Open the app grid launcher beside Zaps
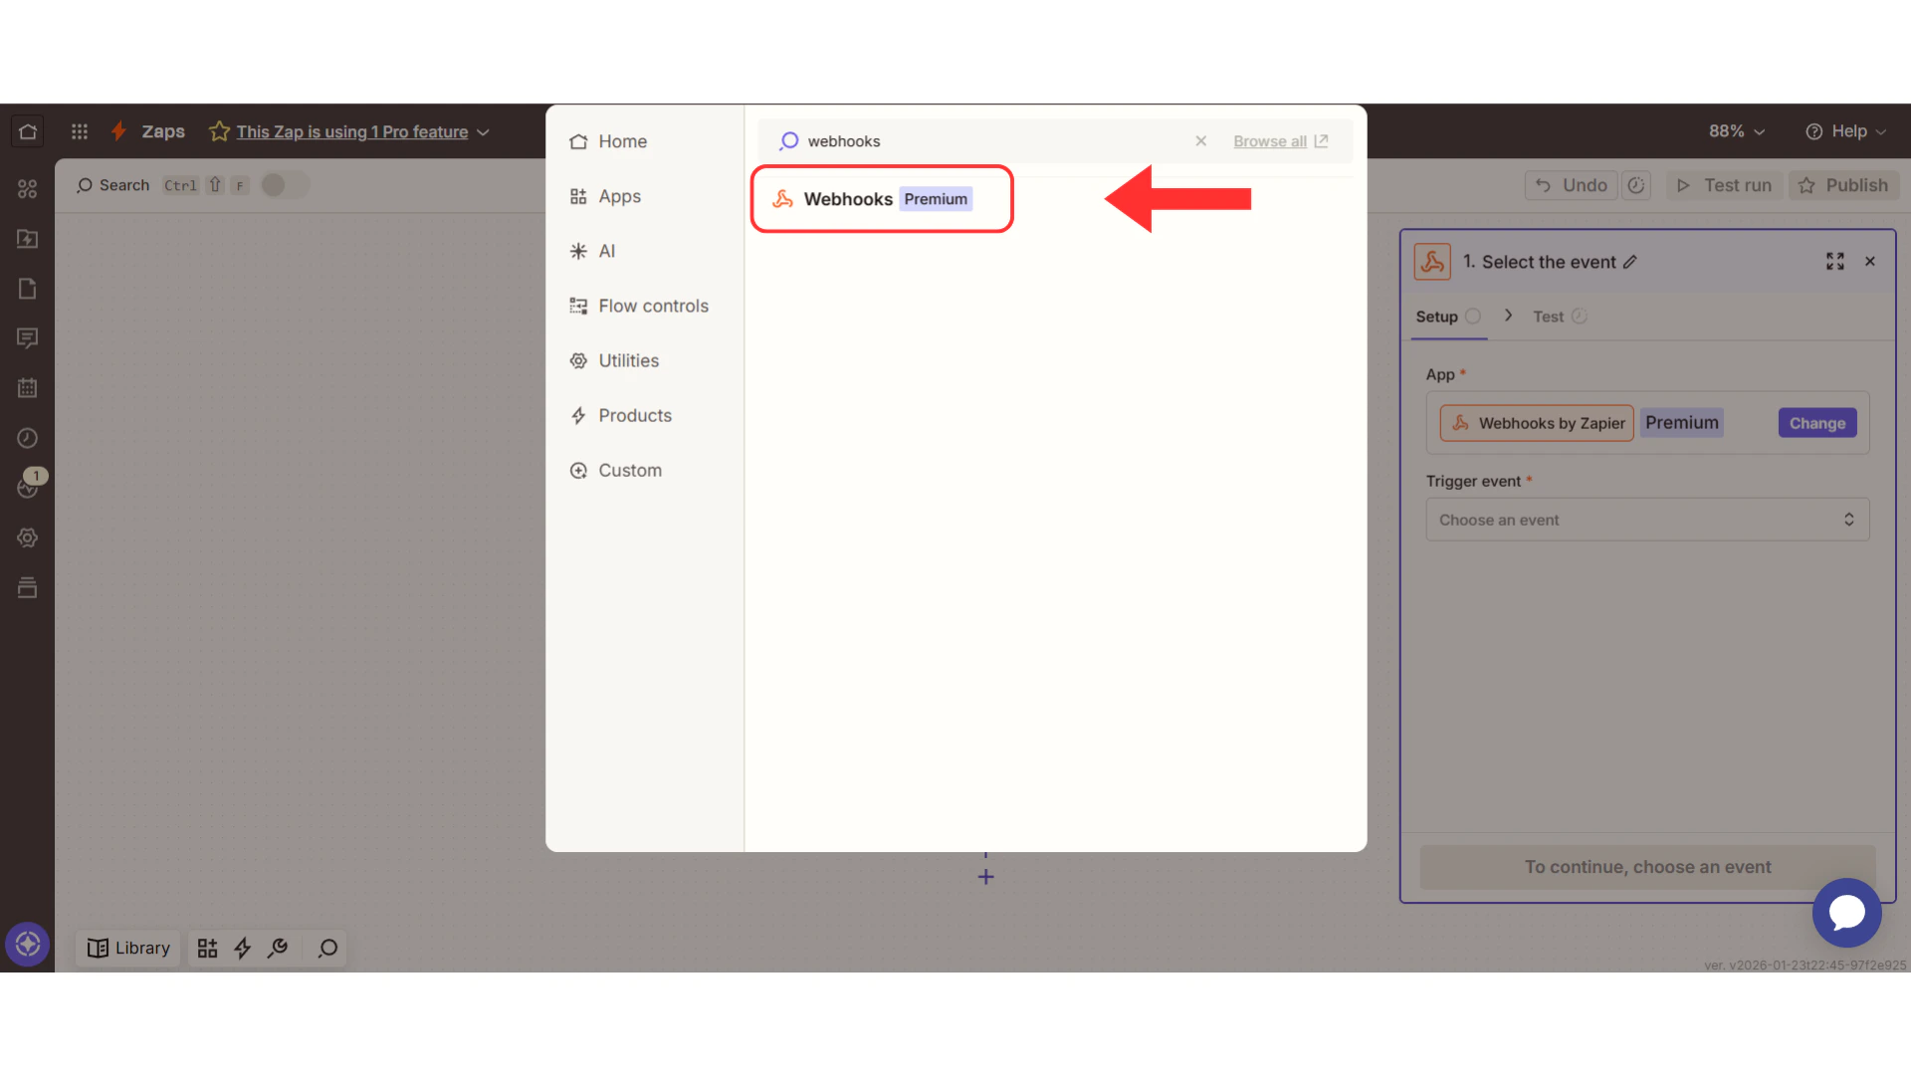 pyautogui.click(x=79, y=130)
